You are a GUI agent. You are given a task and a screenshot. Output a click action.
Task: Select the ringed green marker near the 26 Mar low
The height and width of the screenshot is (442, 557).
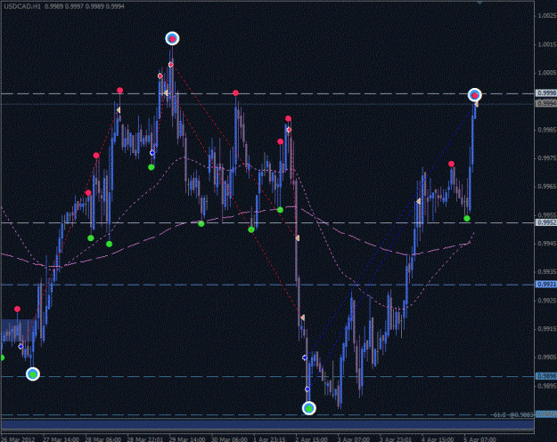pyautogui.click(x=33, y=374)
